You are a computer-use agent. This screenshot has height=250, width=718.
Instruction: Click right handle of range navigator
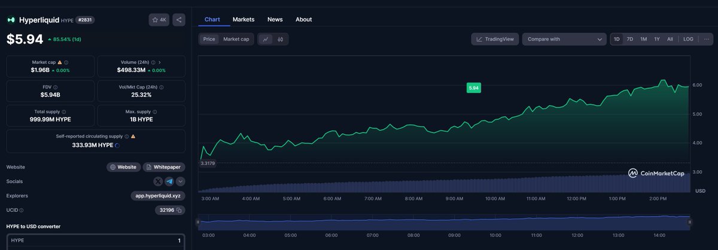coord(689,222)
